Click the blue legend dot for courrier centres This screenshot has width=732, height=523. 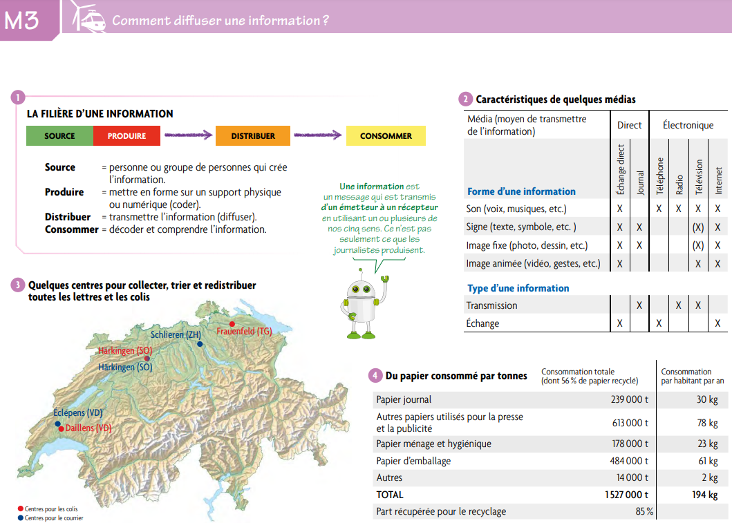coord(21,518)
